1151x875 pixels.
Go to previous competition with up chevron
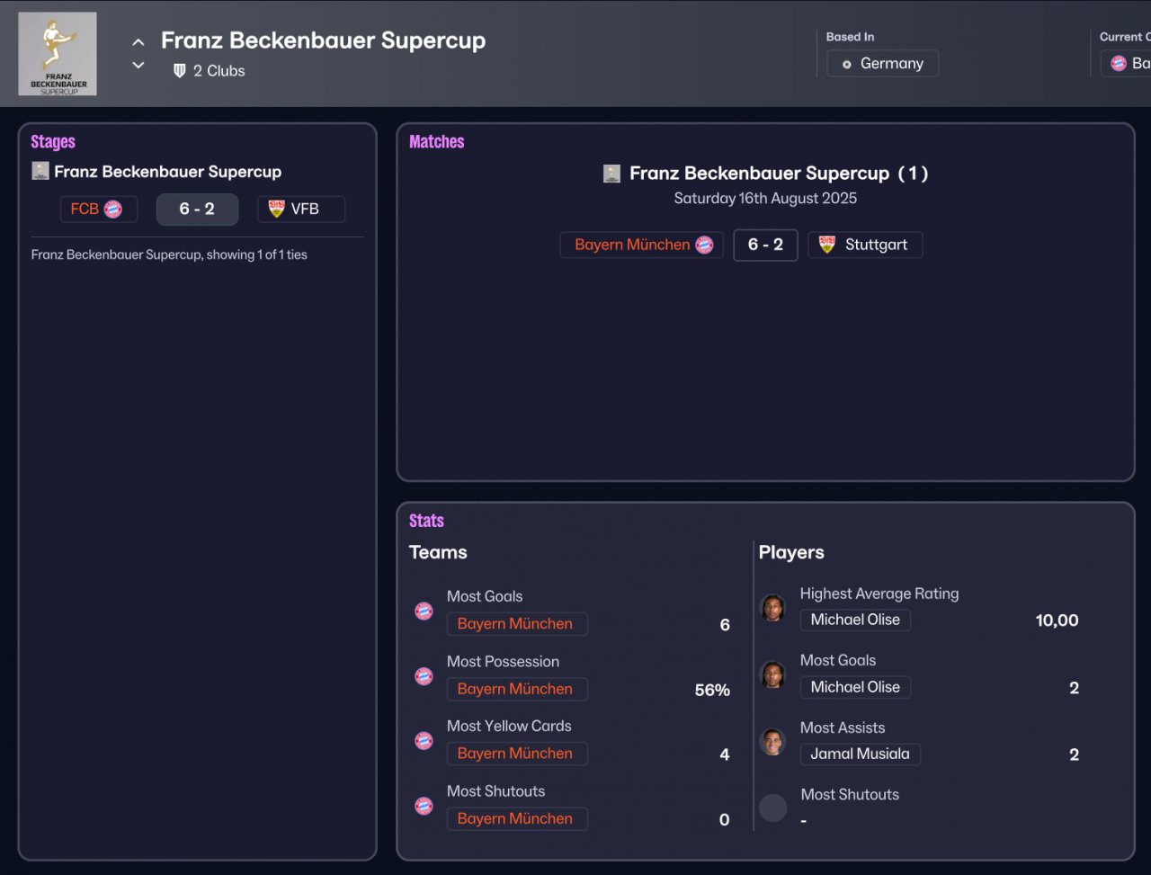click(x=138, y=42)
